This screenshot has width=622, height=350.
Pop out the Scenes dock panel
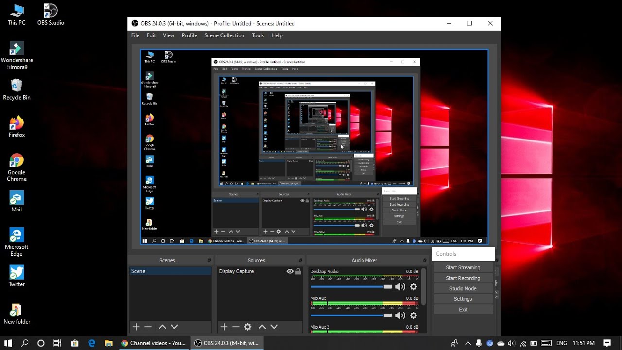coord(209,261)
